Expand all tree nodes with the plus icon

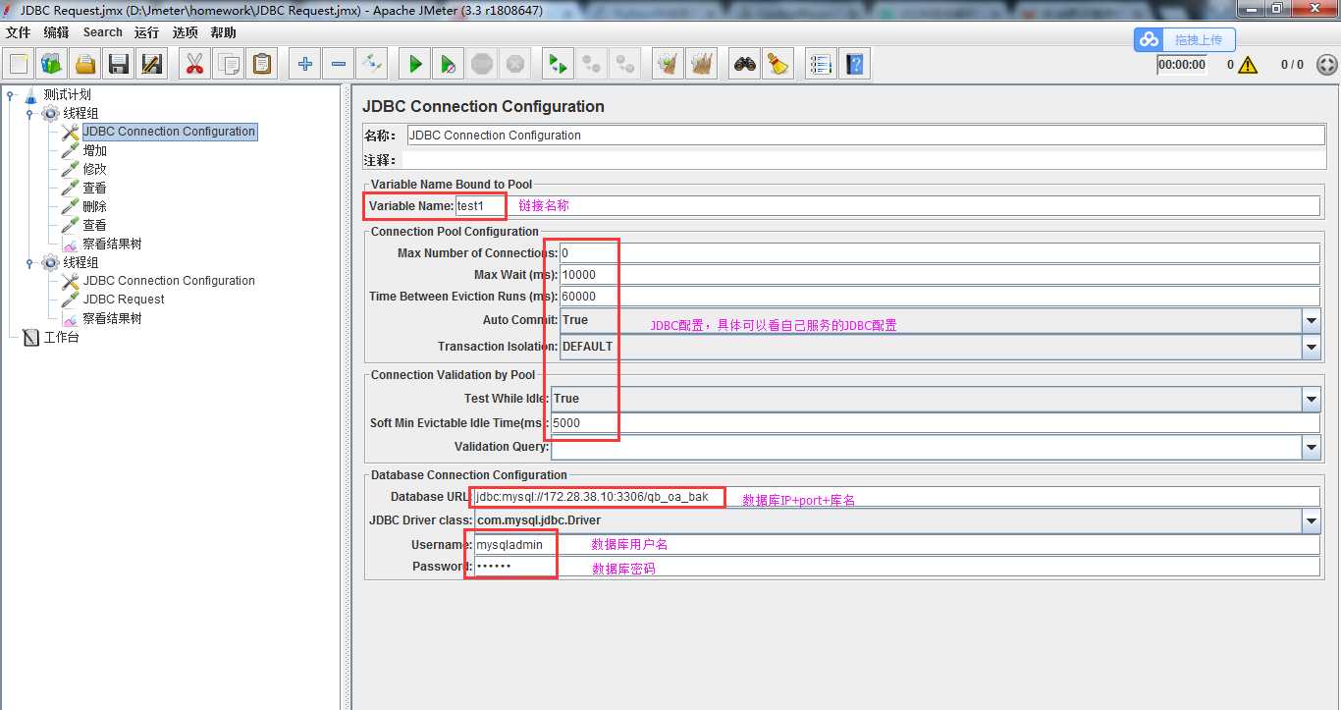(x=304, y=64)
